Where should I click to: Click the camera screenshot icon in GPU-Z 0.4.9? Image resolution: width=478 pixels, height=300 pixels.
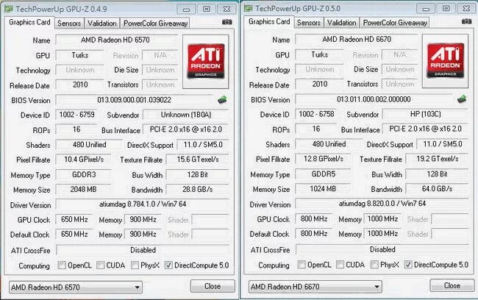point(226,22)
